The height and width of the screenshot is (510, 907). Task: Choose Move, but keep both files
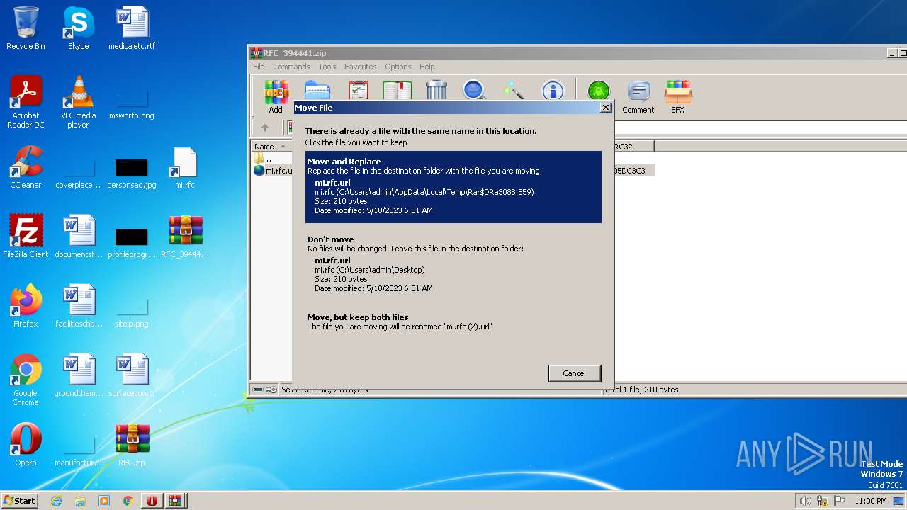(453, 322)
